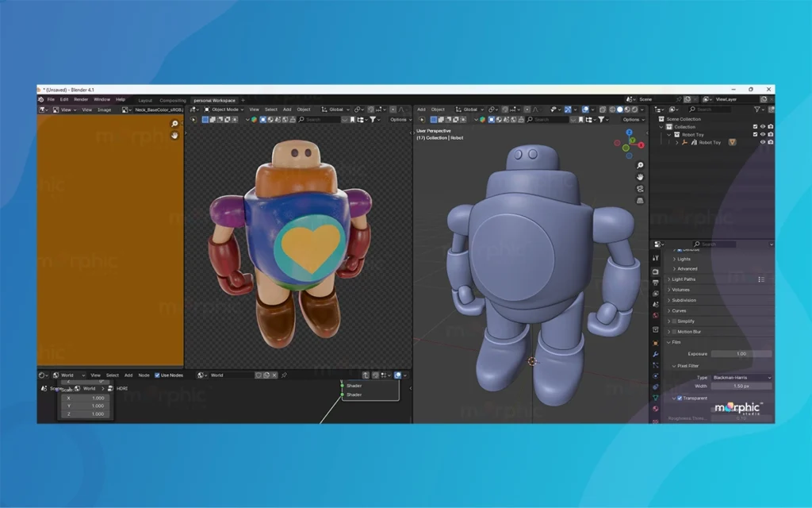Screen dimensions: 812x508
Task: Enable the Transparent film checkbox
Action: 679,398
